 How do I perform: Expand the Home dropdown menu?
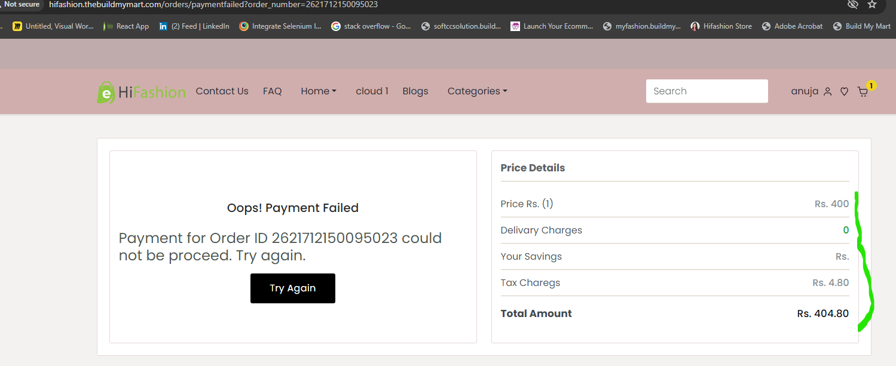point(319,91)
